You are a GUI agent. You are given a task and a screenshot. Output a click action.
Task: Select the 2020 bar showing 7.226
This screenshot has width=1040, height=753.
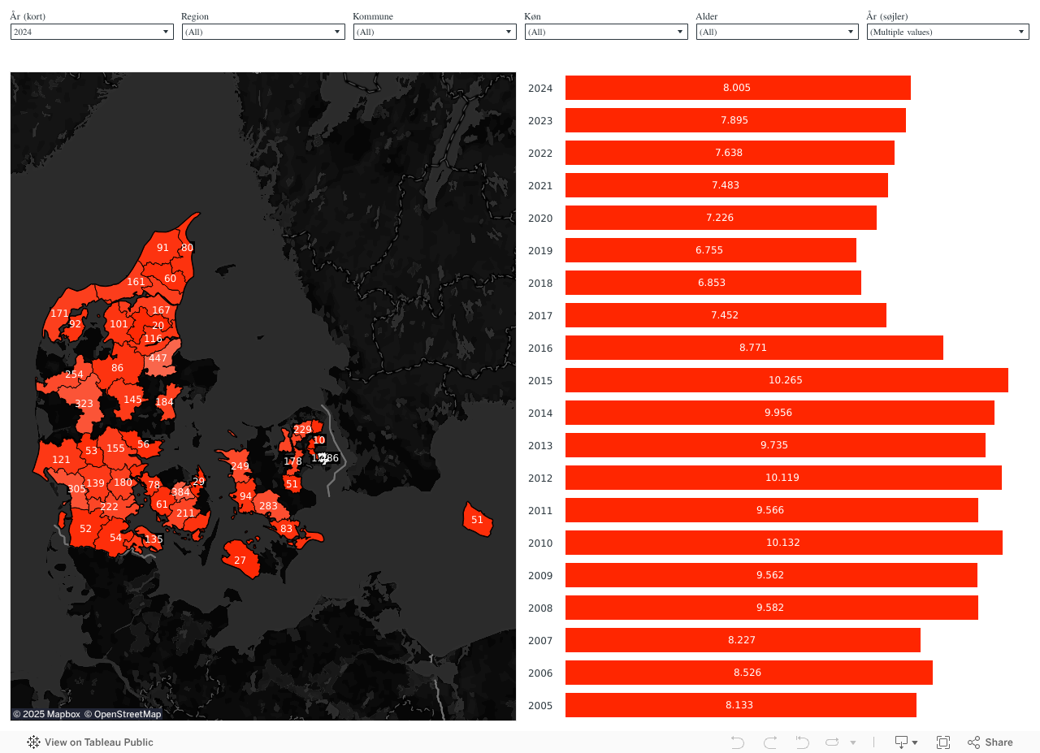pyautogui.click(x=721, y=218)
